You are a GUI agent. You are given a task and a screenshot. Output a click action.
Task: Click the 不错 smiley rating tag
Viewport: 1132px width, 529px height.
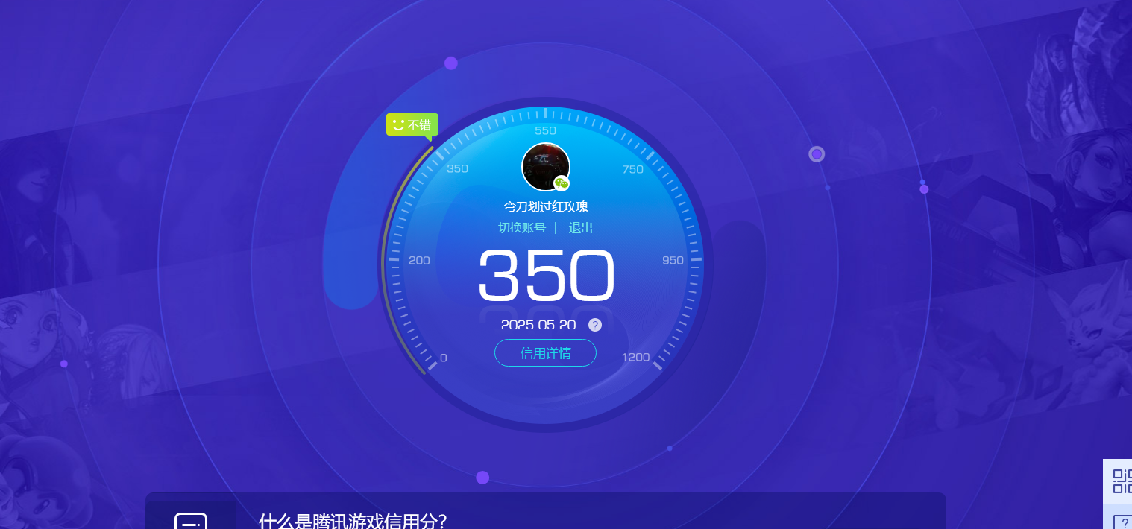pyautogui.click(x=412, y=125)
